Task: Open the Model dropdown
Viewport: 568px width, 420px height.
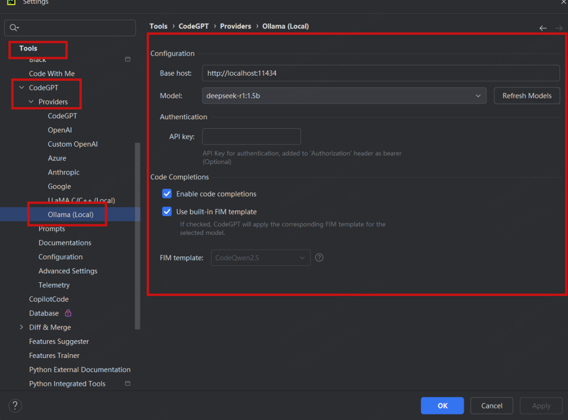Action: pyautogui.click(x=344, y=96)
